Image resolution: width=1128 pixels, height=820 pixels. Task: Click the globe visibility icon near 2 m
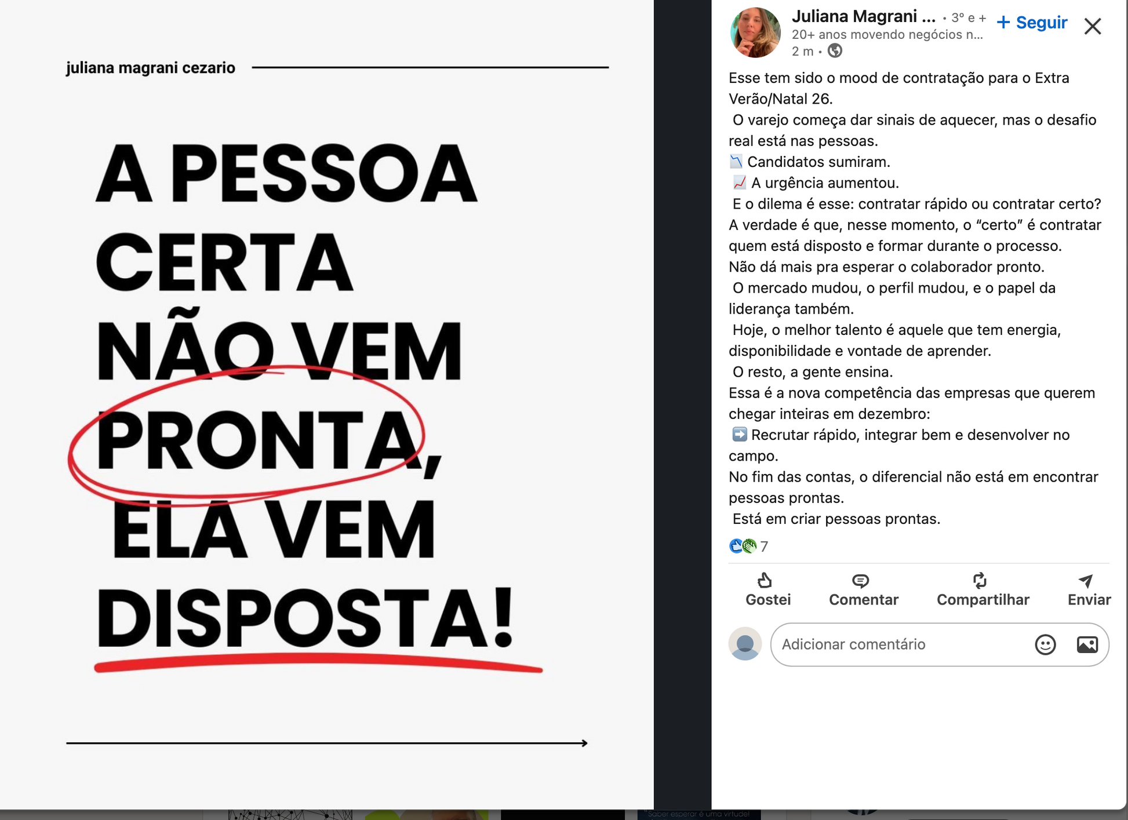(x=835, y=51)
